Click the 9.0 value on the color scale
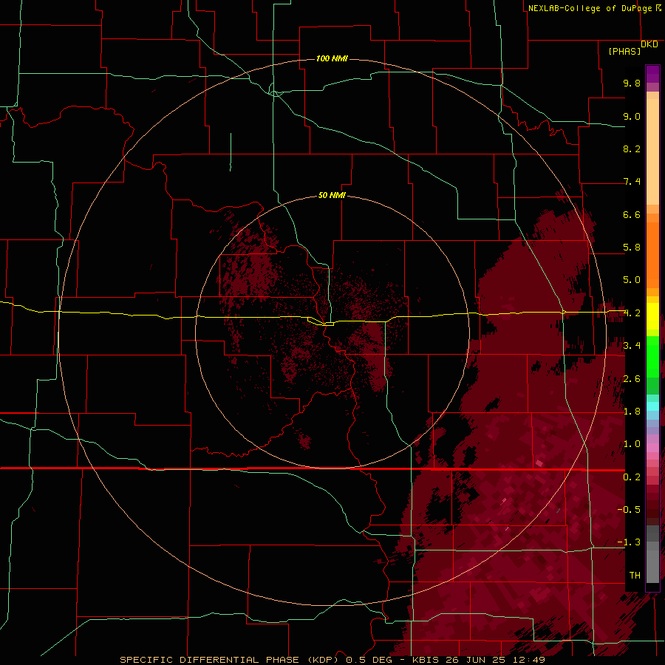Image resolution: width=665 pixels, height=665 pixels. pyautogui.click(x=632, y=116)
